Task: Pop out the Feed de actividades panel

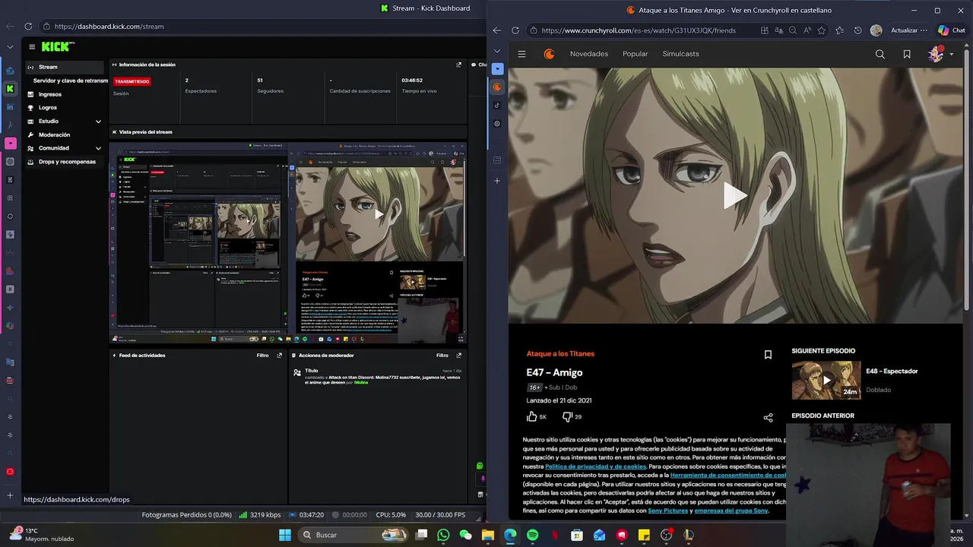Action: click(x=279, y=356)
